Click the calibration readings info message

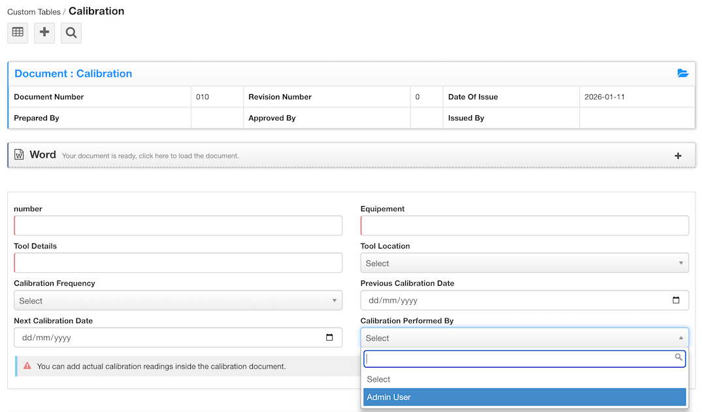(x=161, y=366)
